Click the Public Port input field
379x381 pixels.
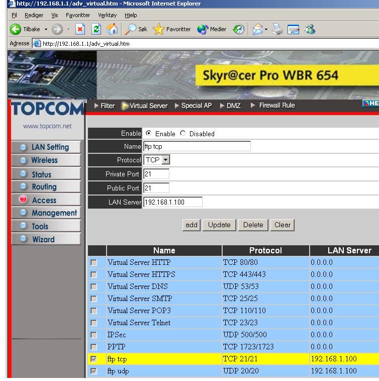156,188
